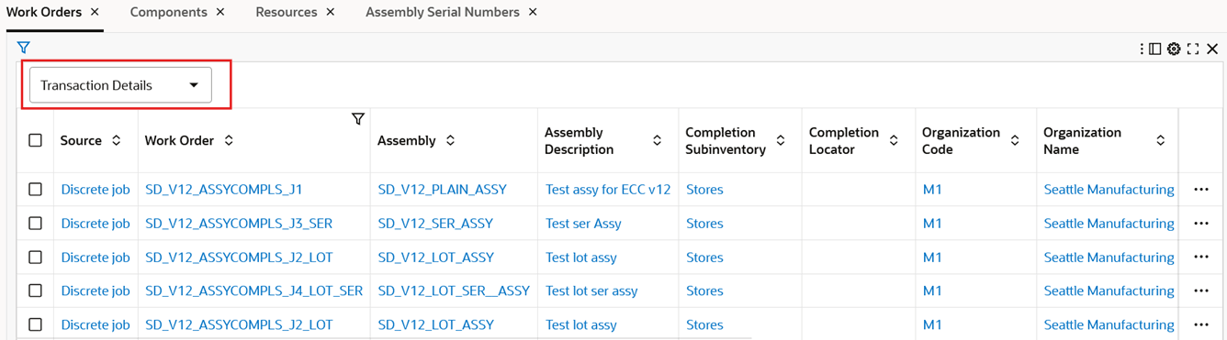Viewport: 1227px width, 340px height.
Task: Click the Assembly Description column header text
Action: click(579, 140)
